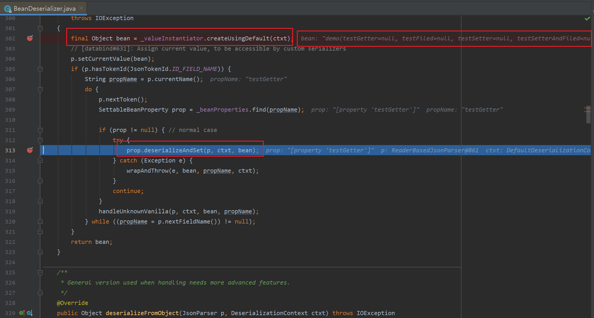Click the green inspection checkmark icon
This screenshot has width=594, height=318.
click(x=587, y=19)
